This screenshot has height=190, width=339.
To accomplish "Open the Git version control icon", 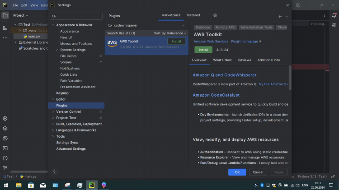I will (5, 168).
